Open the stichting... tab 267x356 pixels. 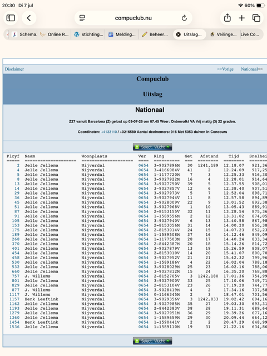pos(88,34)
